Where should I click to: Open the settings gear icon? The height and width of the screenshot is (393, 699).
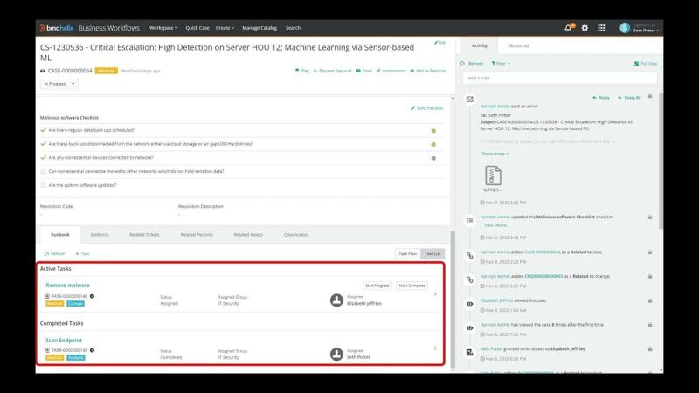tap(585, 28)
